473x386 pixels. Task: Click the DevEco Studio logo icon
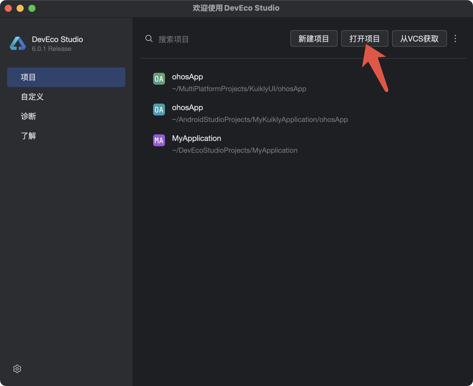[18, 44]
